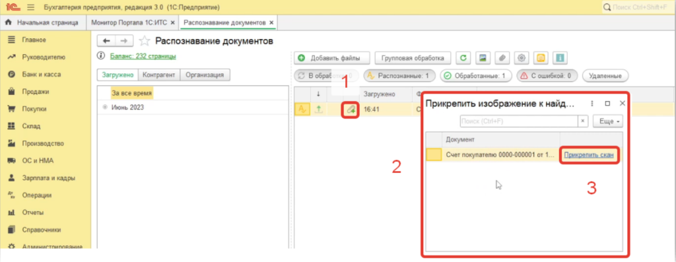Open the main menu hamburger icon
Viewport: 676px width, 262px height.
point(30,7)
